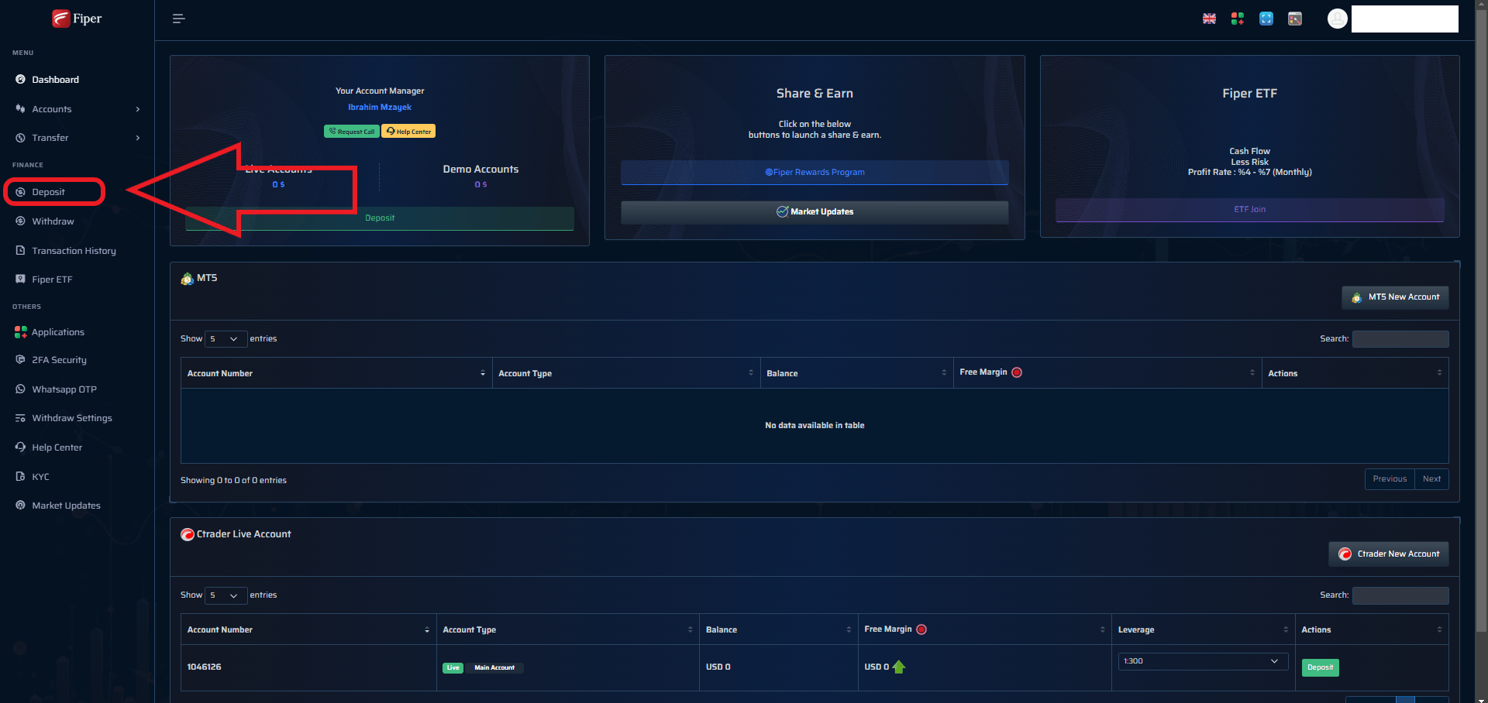Screen dimensions: 1488x703
Task: Toggle fullscreen mode icon
Action: pos(1266,19)
